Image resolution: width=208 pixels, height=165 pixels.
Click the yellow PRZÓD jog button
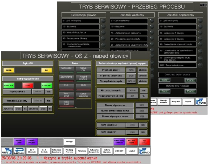click(x=9, y=70)
